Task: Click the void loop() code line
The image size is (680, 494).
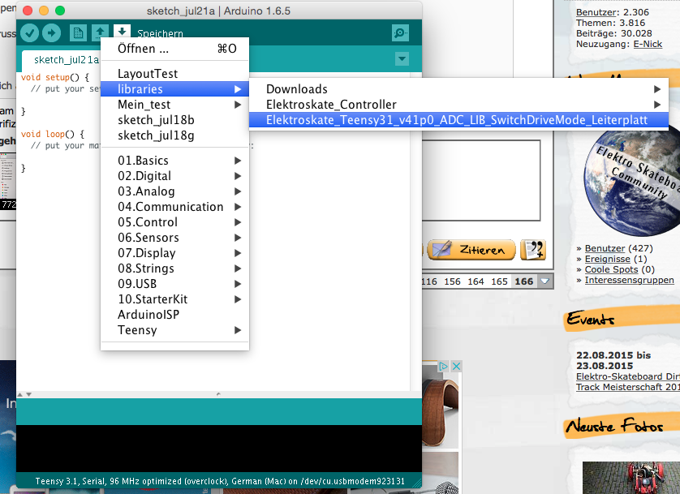Action: (x=53, y=135)
